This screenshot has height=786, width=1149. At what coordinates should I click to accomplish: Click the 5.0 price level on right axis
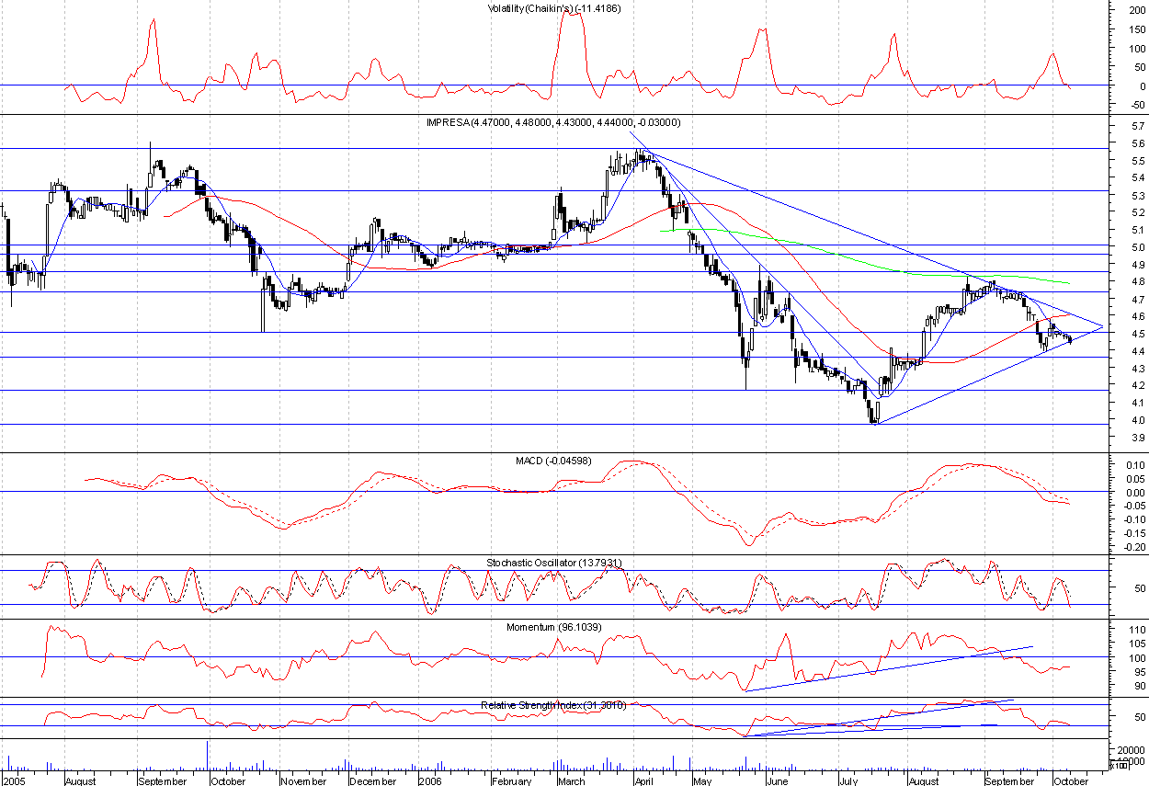pos(1111,247)
